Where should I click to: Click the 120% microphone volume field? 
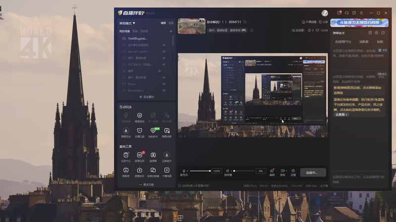click(217, 171)
